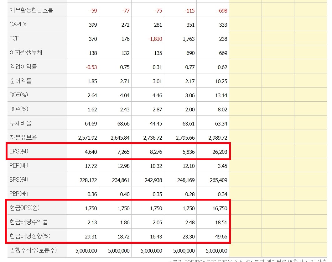The image size is (332, 262).
Task: Select the PBR(배) row label
Action: tap(19, 194)
